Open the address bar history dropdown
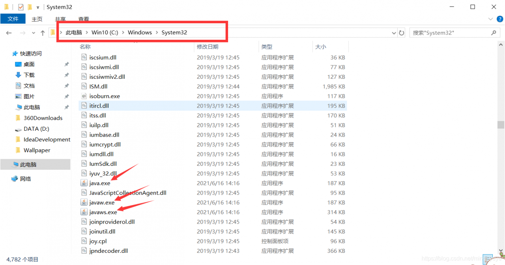 pyautogui.click(x=393, y=33)
